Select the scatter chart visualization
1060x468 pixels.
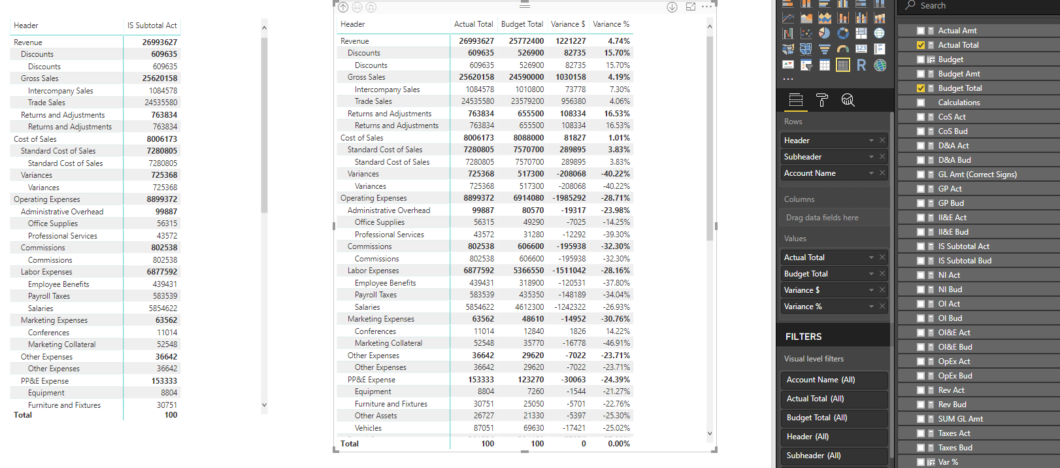pos(806,33)
